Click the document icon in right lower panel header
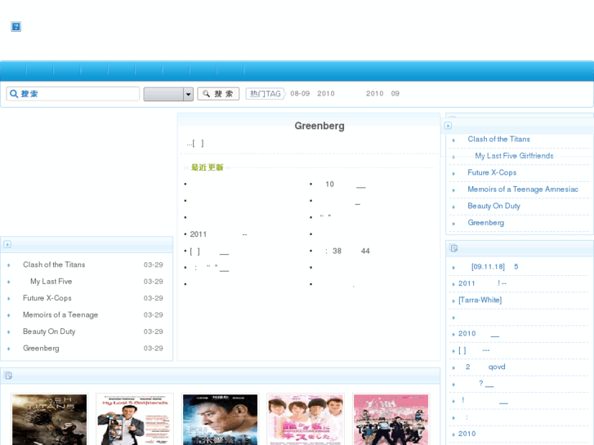Screen dimensions: 594x445 [453, 248]
